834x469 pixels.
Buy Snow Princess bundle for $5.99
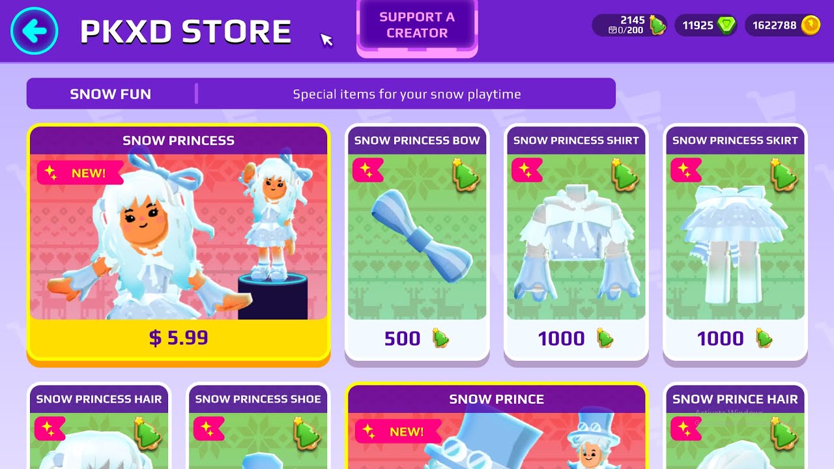click(179, 337)
